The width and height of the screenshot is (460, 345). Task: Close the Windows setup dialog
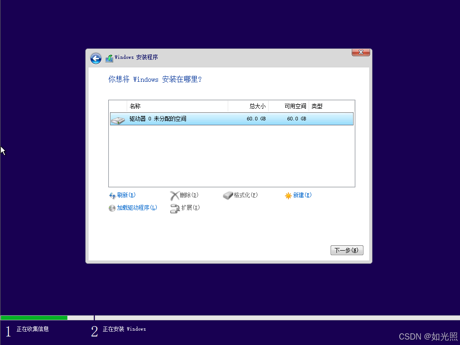361,52
